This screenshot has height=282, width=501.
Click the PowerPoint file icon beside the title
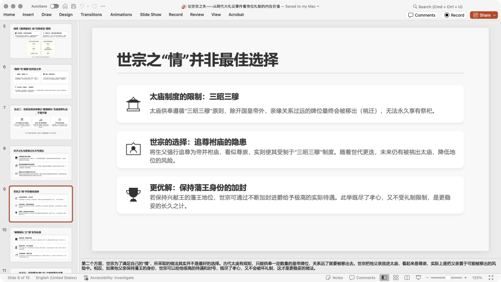[184, 6]
